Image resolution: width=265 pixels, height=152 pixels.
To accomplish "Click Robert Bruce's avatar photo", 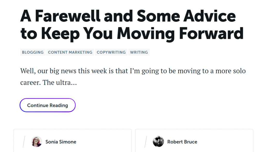I will [x=158, y=142].
